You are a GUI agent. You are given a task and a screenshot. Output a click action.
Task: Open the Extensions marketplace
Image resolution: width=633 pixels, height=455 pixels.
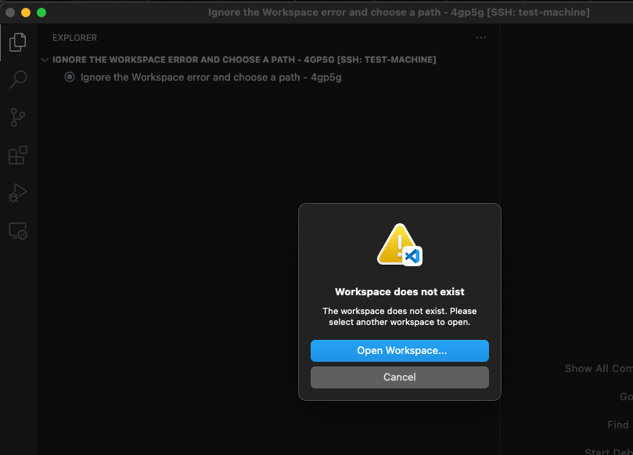click(x=17, y=155)
